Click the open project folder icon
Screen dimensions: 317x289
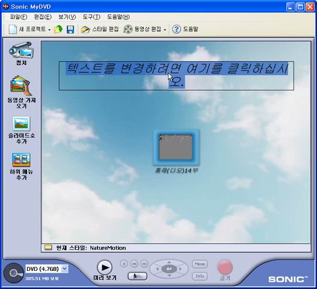[58, 30]
